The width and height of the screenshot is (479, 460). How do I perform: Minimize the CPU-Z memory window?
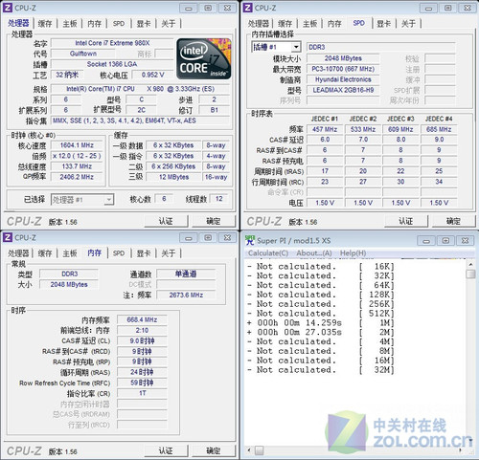189,238
